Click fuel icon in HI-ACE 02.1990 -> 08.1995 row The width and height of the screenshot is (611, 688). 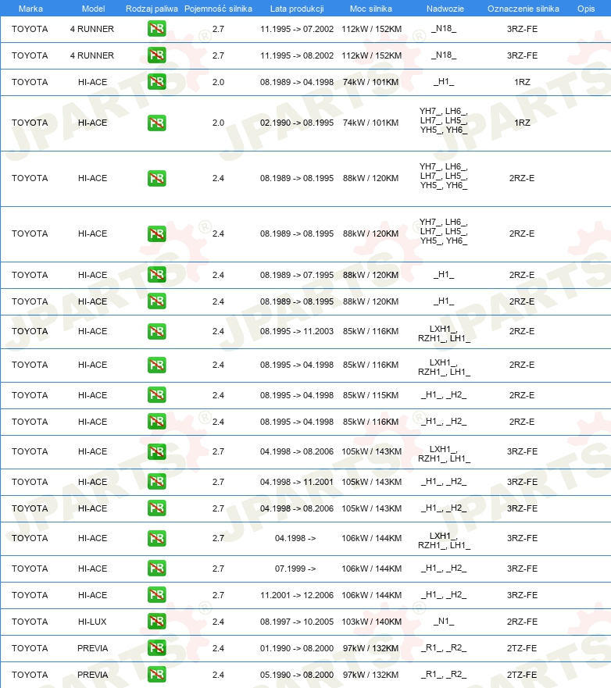coord(157,123)
